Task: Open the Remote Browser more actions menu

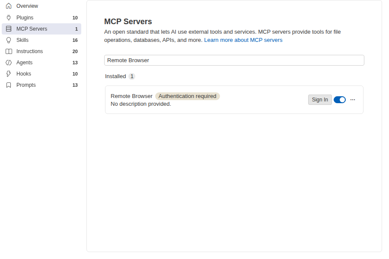Action: [353, 100]
